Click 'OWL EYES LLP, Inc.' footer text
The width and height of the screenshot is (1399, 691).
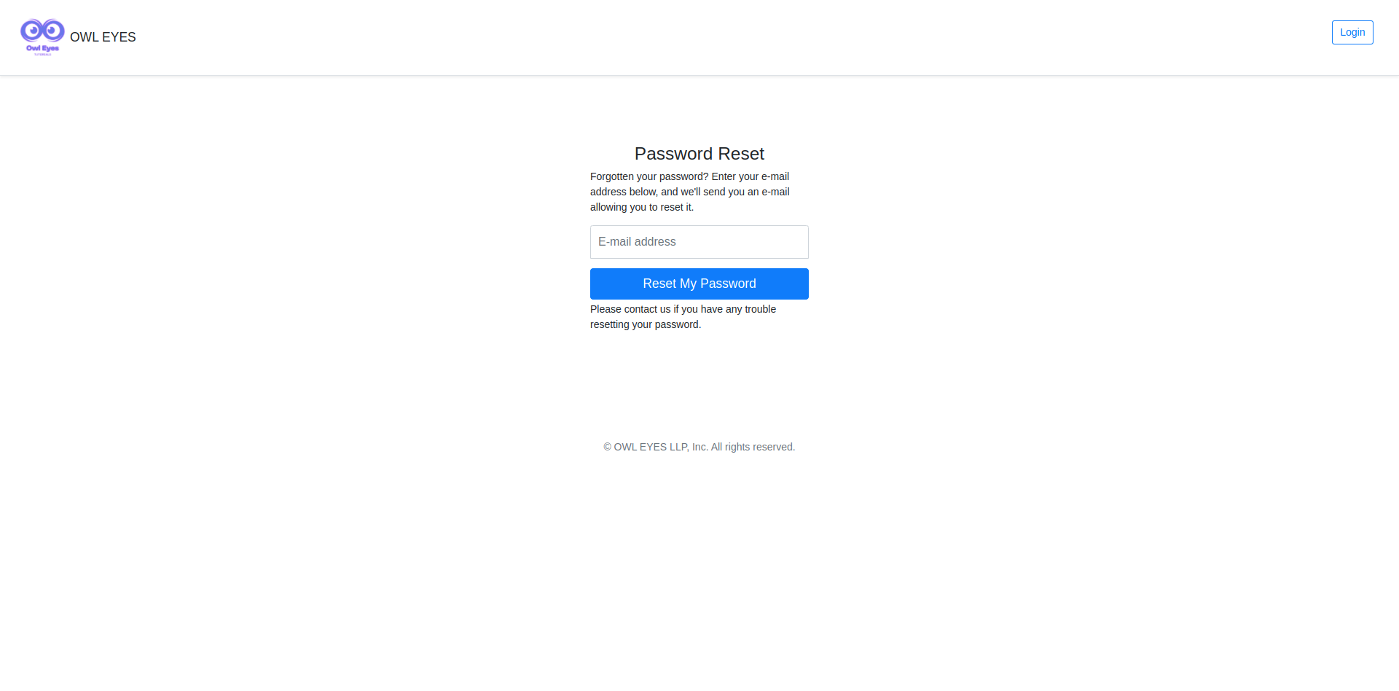tap(661, 447)
